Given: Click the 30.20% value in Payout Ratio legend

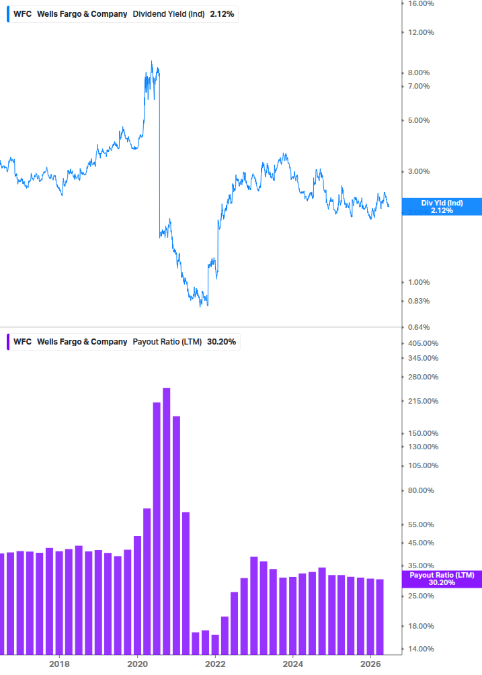Looking at the screenshot, I should (x=221, y=342).
